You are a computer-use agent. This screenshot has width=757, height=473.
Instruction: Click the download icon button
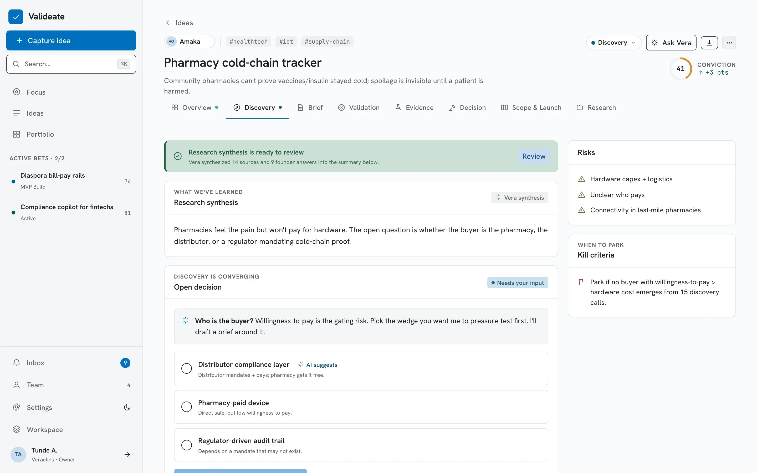pyautogui.click(x=709, y=43)
